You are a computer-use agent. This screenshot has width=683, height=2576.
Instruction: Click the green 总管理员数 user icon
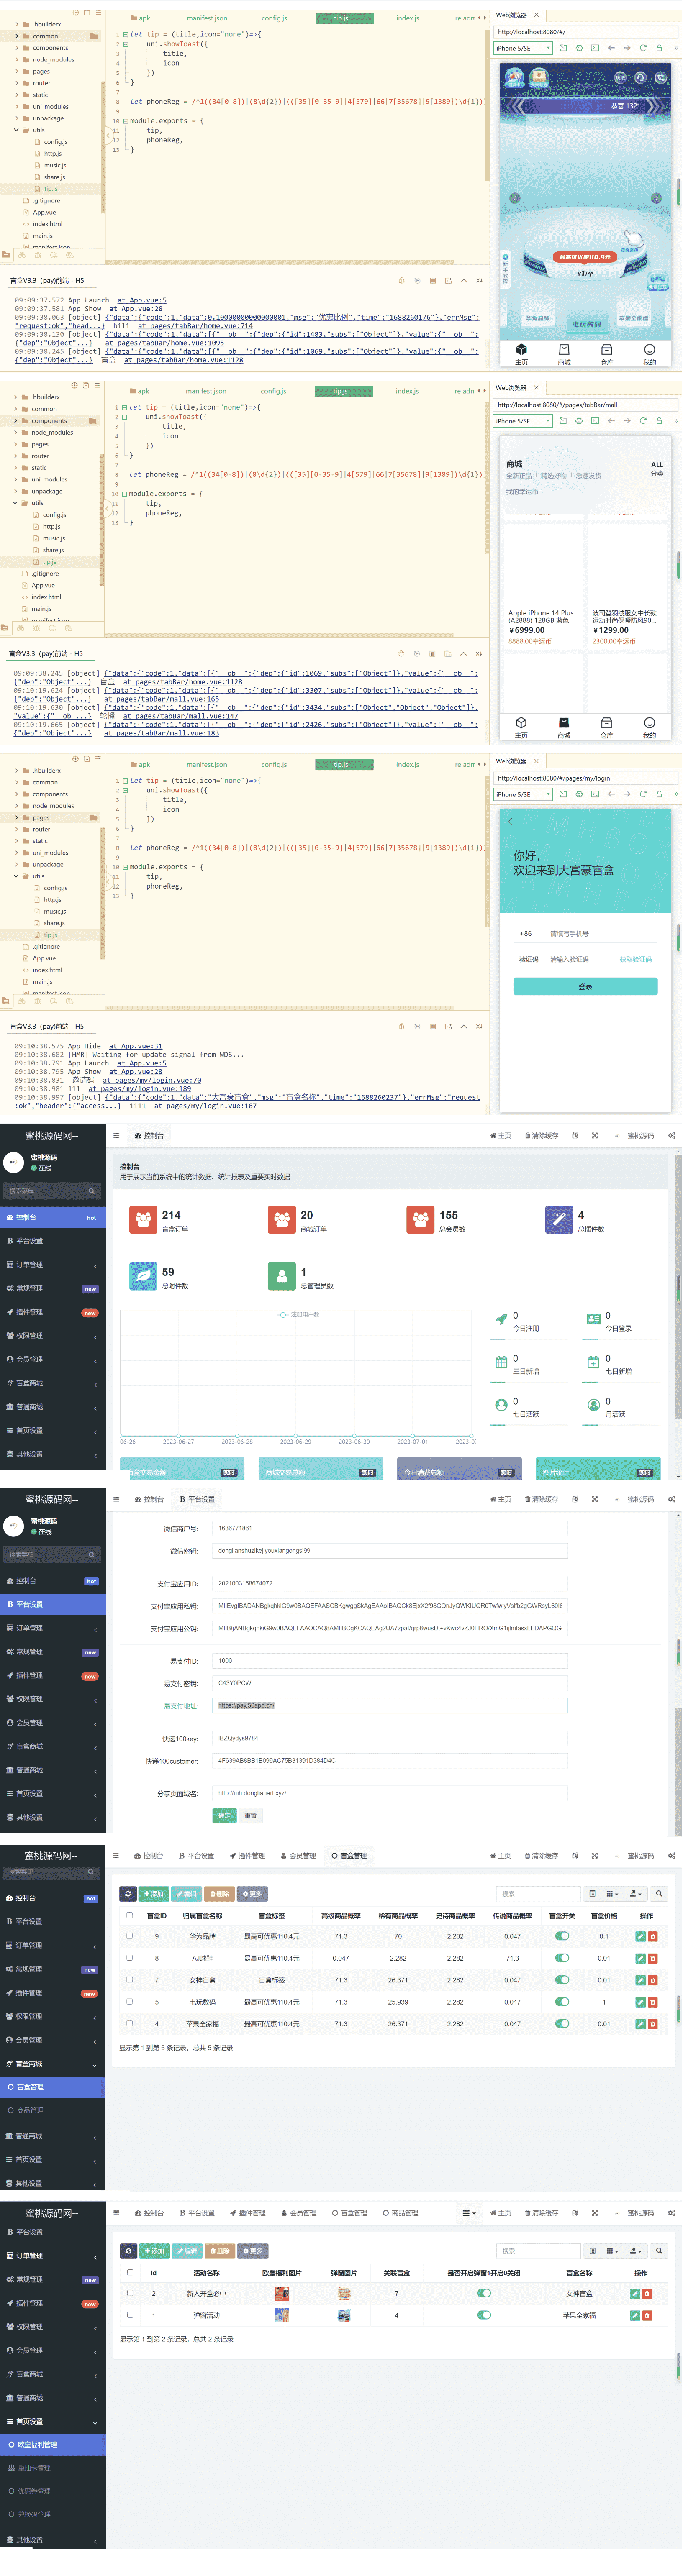point(282,1276)
